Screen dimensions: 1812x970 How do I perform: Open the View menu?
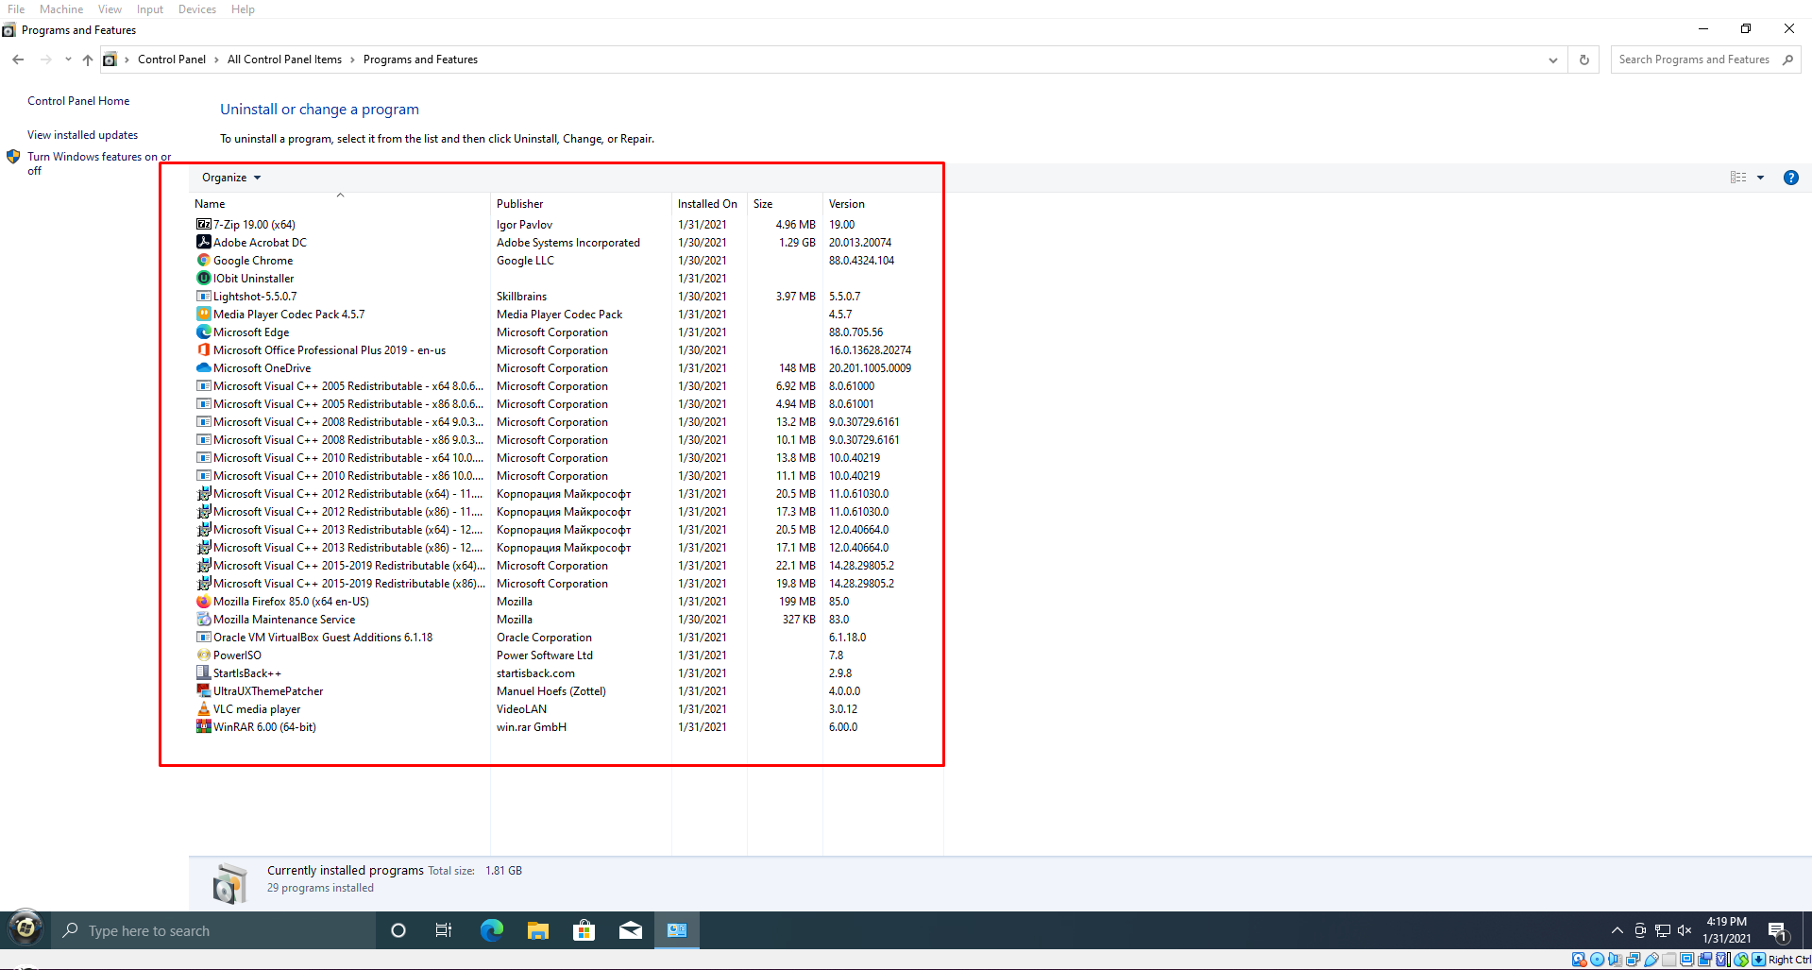(110, 9)
